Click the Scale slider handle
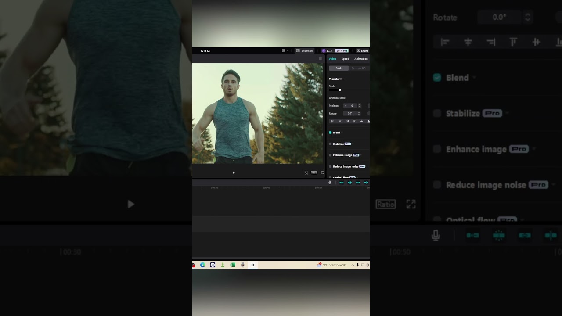Screen dimensions: 562x316 point(339,90)
